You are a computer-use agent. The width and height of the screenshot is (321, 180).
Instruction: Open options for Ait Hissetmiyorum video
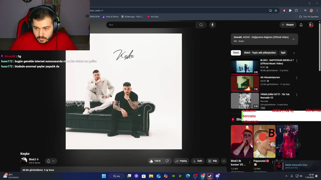pos(297,78)
